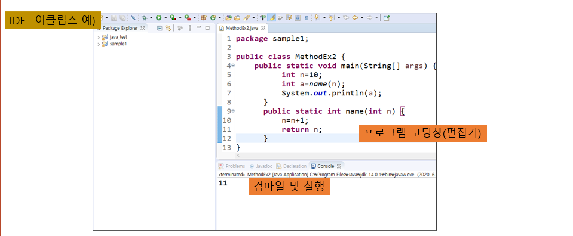Click the editor horizontal scrollbar left arrow
Image resolution: width=573 pixels, height=236 pixels.
238,156
